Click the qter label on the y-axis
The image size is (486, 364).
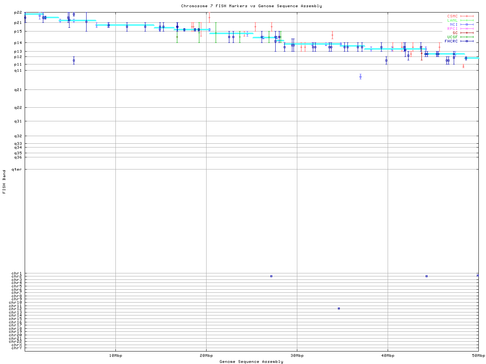click(x=17, y=169)
